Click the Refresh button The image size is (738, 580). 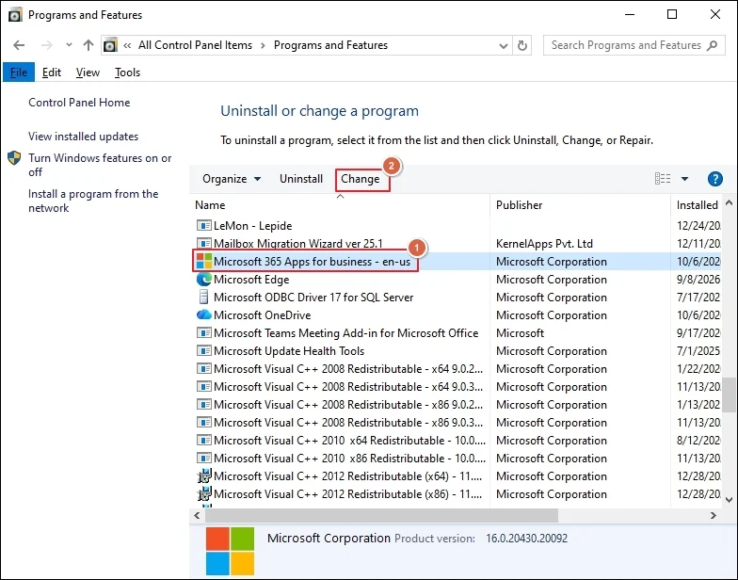521,45
